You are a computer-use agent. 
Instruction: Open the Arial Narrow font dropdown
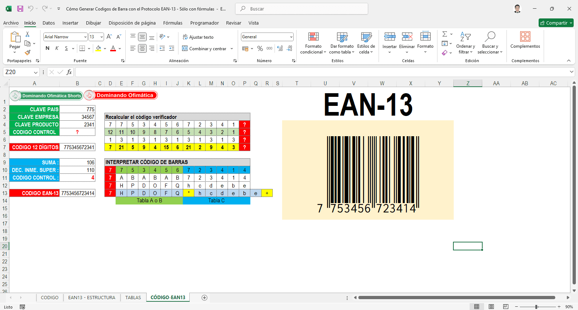tap(85, 37)
